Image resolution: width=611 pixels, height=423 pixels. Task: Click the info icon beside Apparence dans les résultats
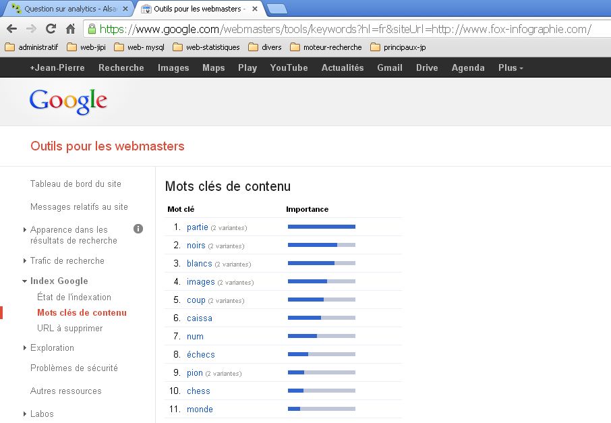138,229
